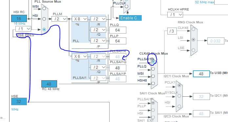Click the PLLSAI1Q 48 output field
Image resolution: width=228 pixels, height=122 pixels.
pos(118,68)
